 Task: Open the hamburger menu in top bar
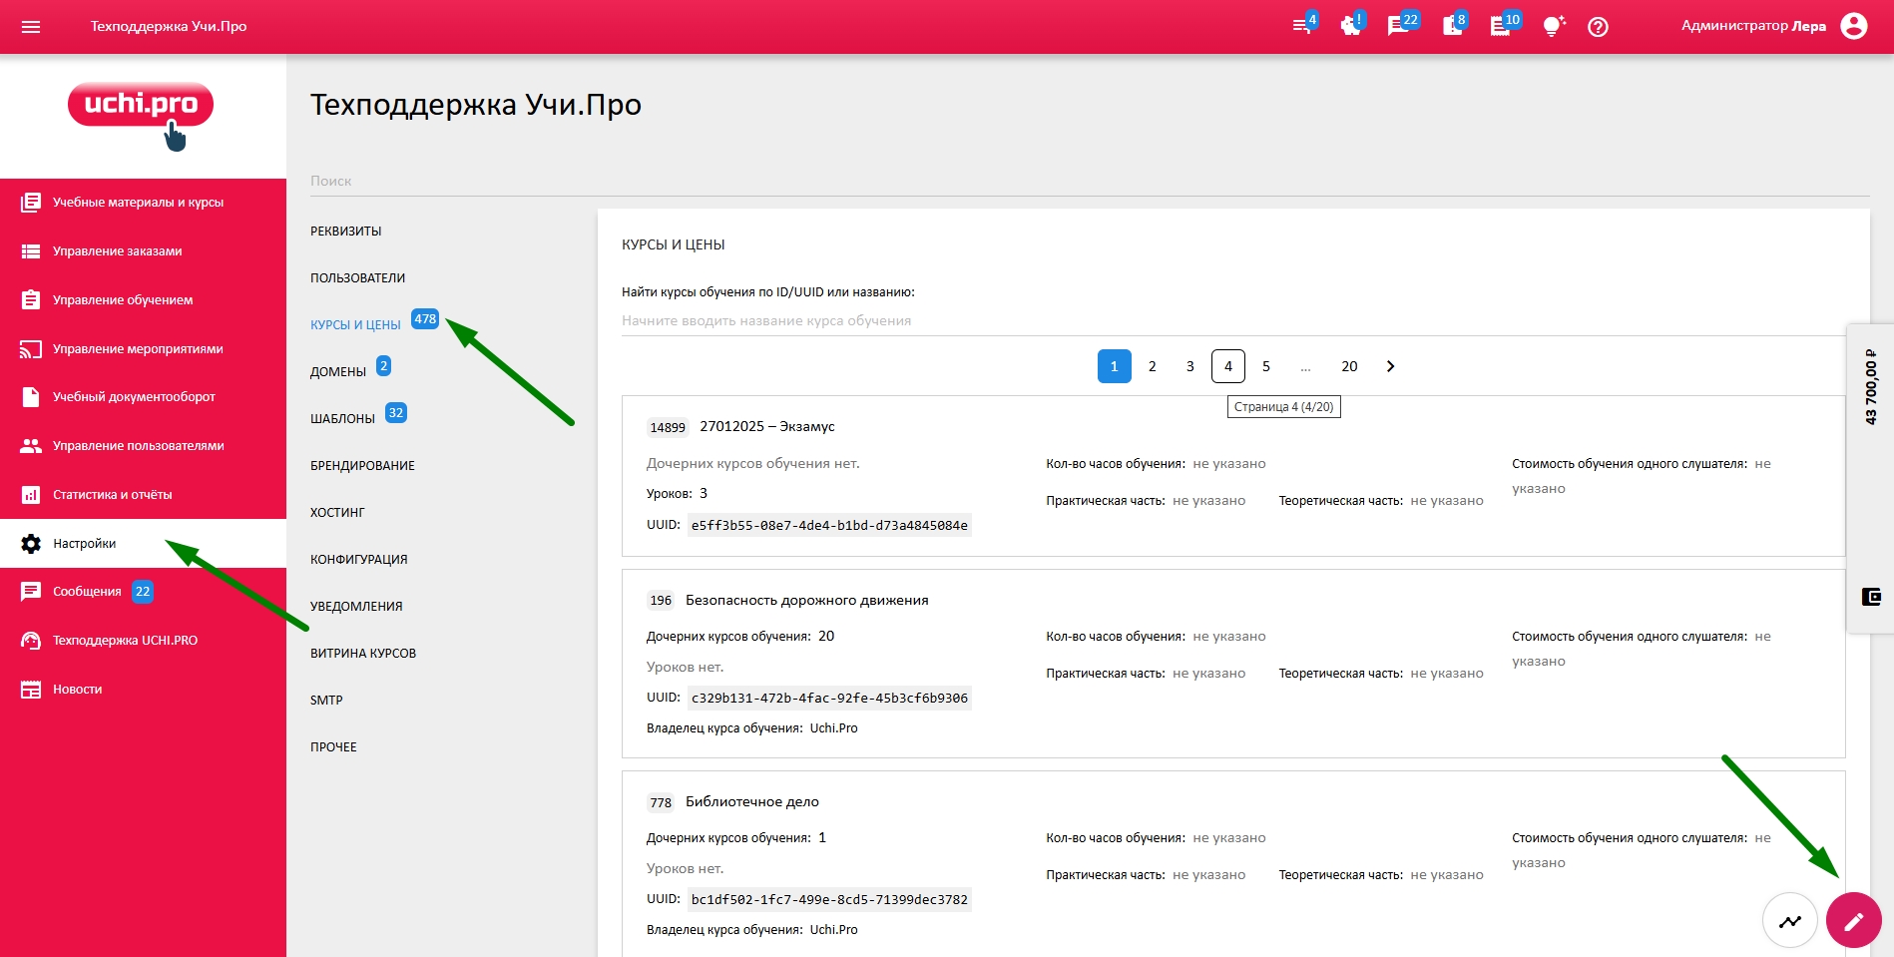(31, 27)
